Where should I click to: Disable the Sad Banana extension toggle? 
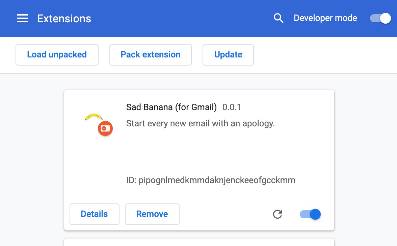310,214
